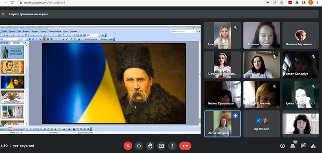Bookmark this tab with the star icon
The image size is (322, 153).
click(281, 2)
